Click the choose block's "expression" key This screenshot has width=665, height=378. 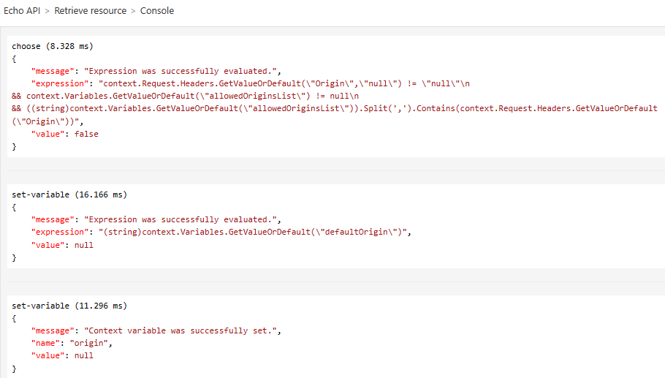click(x=60, y=83)
